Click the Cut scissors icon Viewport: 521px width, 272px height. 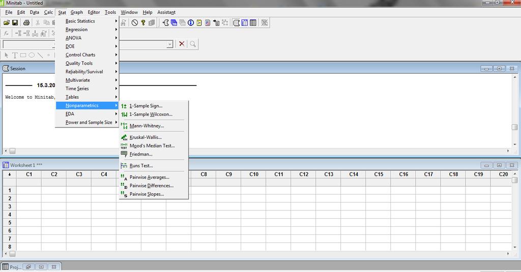(38, 22)
